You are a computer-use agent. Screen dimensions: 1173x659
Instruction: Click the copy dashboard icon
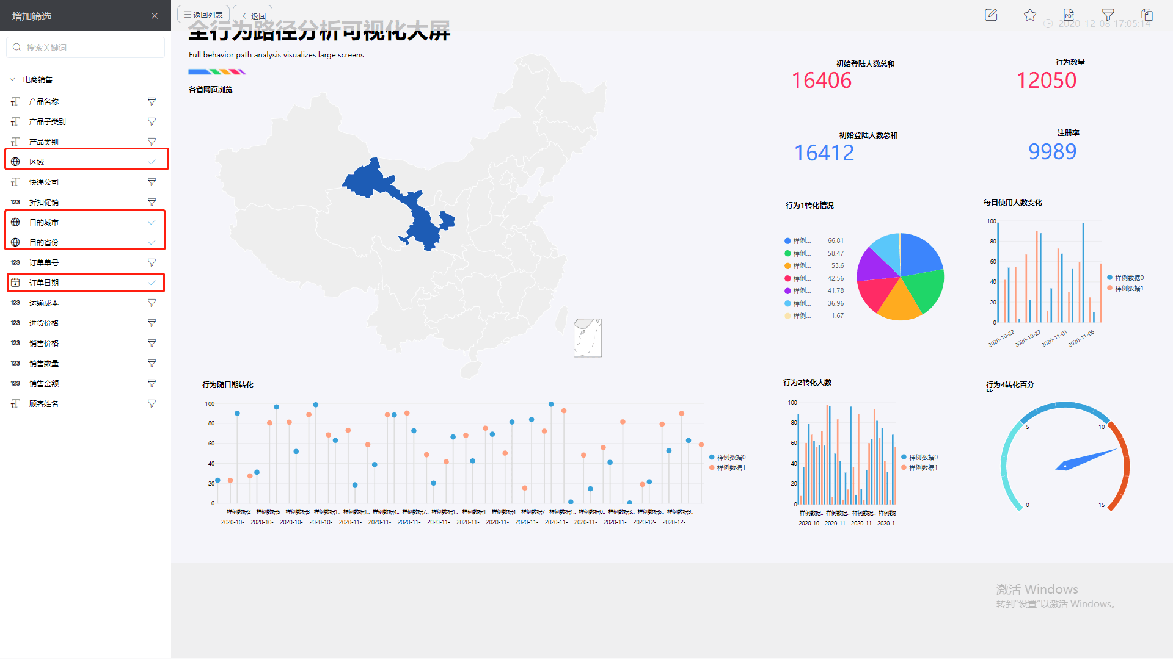(x=1147, y=15)
